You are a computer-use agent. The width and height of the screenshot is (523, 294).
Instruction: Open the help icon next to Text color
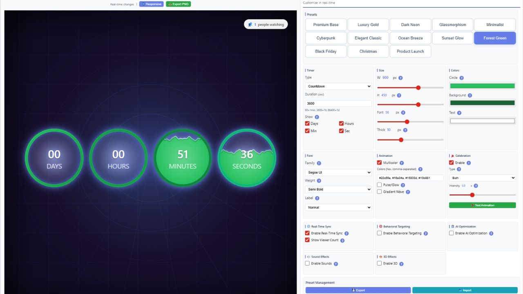pyautogui.click(x=459, y=113)
